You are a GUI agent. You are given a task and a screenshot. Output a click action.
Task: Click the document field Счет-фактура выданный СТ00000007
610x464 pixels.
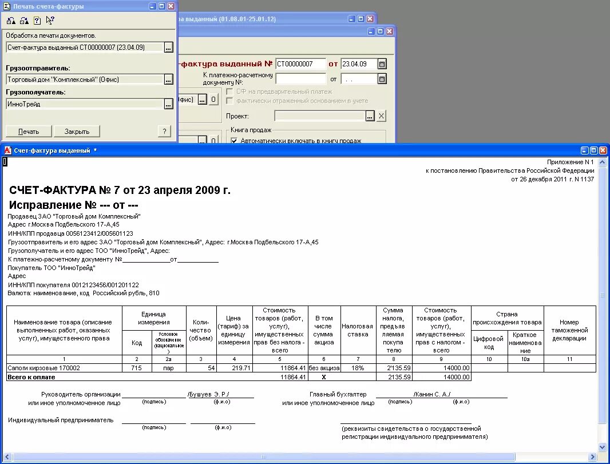tap(85, 48)
